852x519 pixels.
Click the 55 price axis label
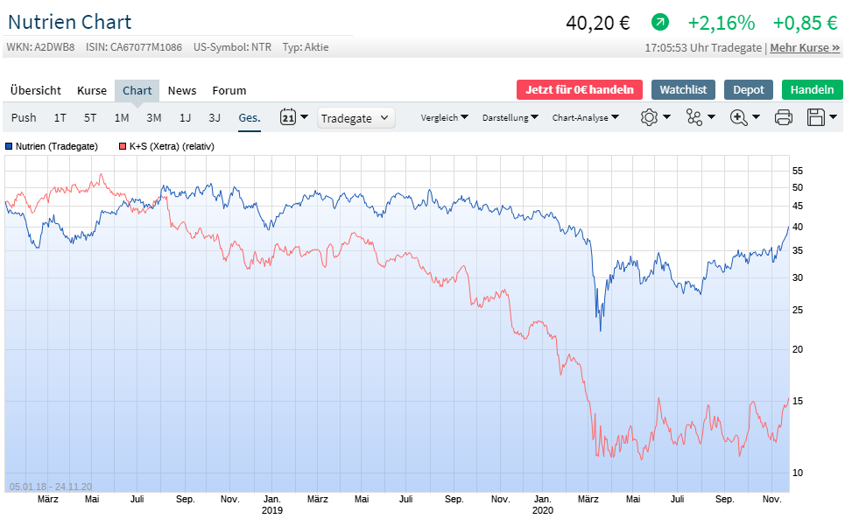[797, 171]
